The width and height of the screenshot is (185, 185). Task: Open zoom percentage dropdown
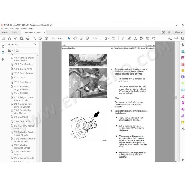(x=100, y=38)
